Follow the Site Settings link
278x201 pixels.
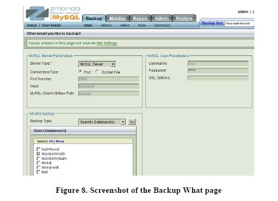(x=107, y=43)
